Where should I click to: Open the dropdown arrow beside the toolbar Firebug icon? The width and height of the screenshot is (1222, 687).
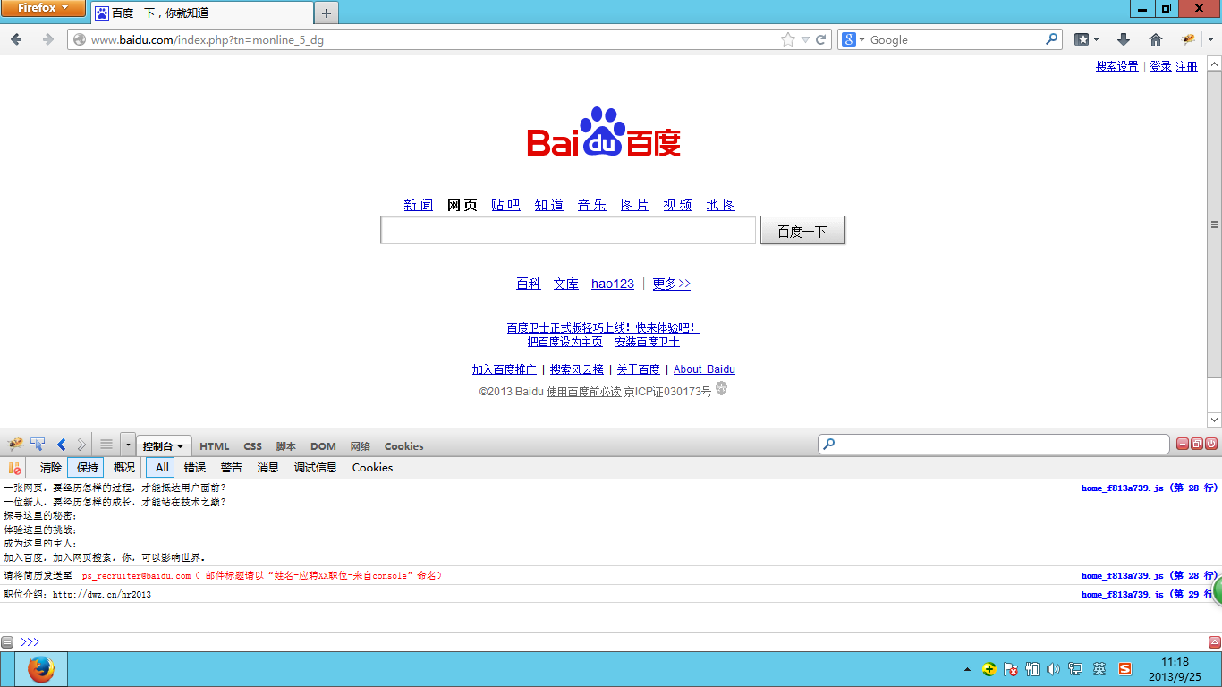click(1210, 39)
